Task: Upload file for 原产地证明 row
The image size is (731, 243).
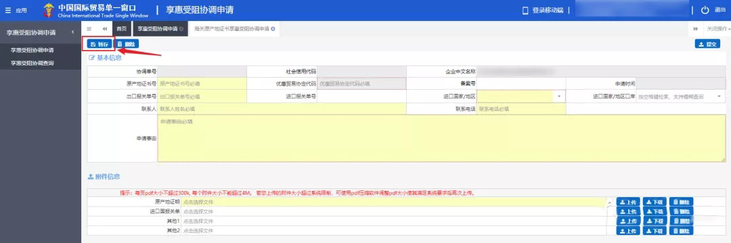Action: pyautogui.click(x=628, y=202)
